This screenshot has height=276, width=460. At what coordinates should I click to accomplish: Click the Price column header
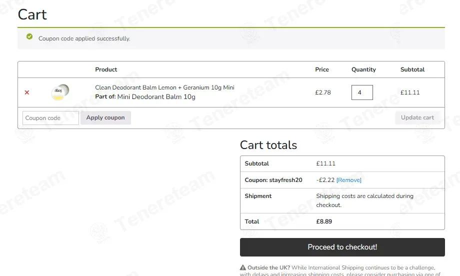[322, 69]
